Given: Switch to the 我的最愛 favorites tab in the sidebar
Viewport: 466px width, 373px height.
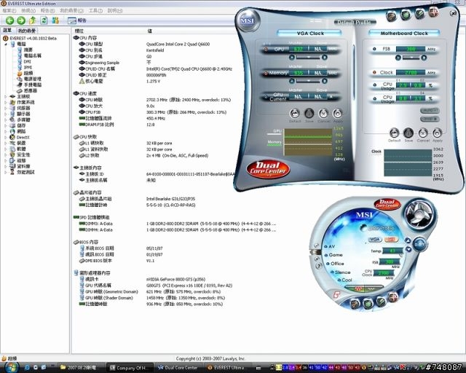Looking at the screenshot, I should [26, 31].
